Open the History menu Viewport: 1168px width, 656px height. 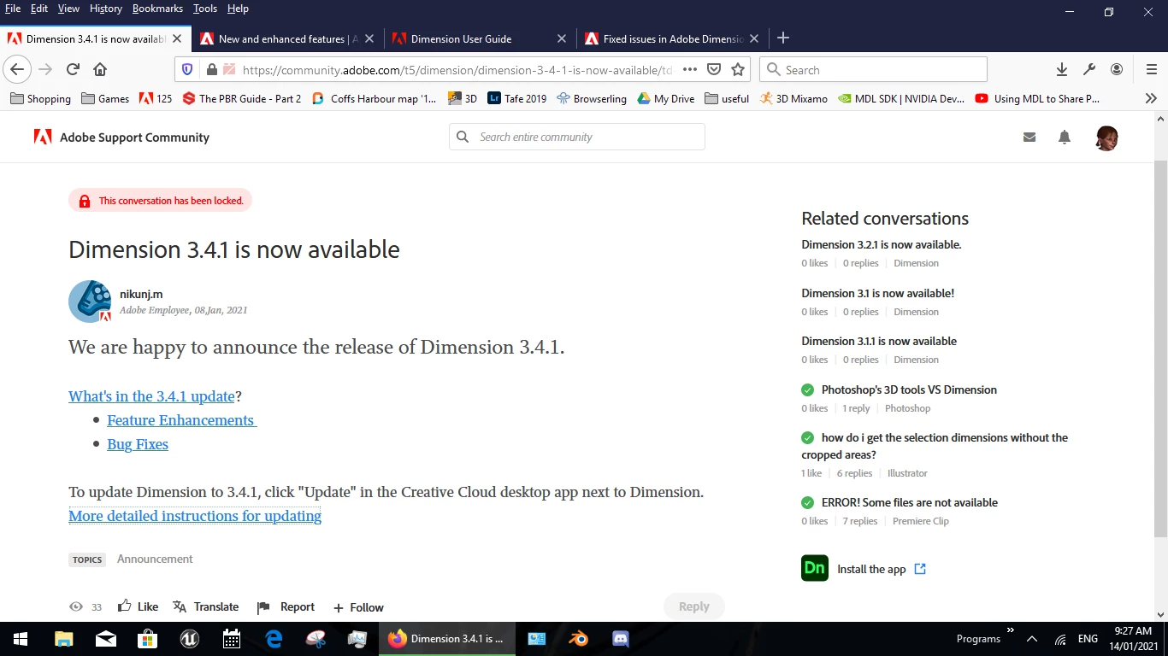pos(105,9)
